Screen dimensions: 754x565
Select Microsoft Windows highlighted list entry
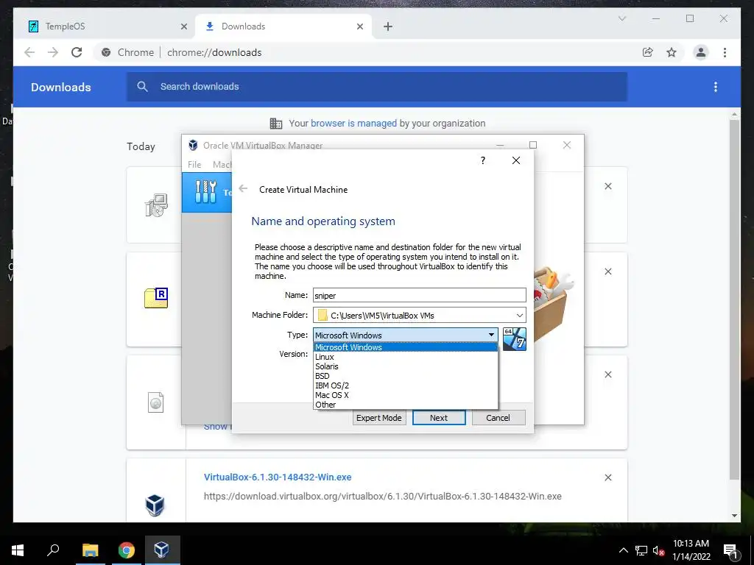pos(406,347)
